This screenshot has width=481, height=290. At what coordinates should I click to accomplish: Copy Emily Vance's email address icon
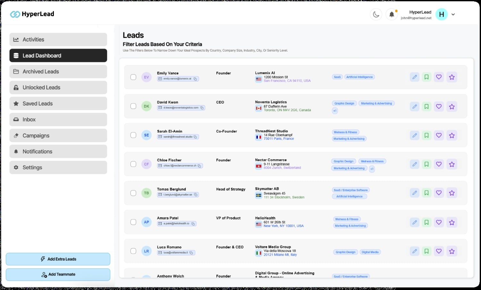tap(195, 79)
